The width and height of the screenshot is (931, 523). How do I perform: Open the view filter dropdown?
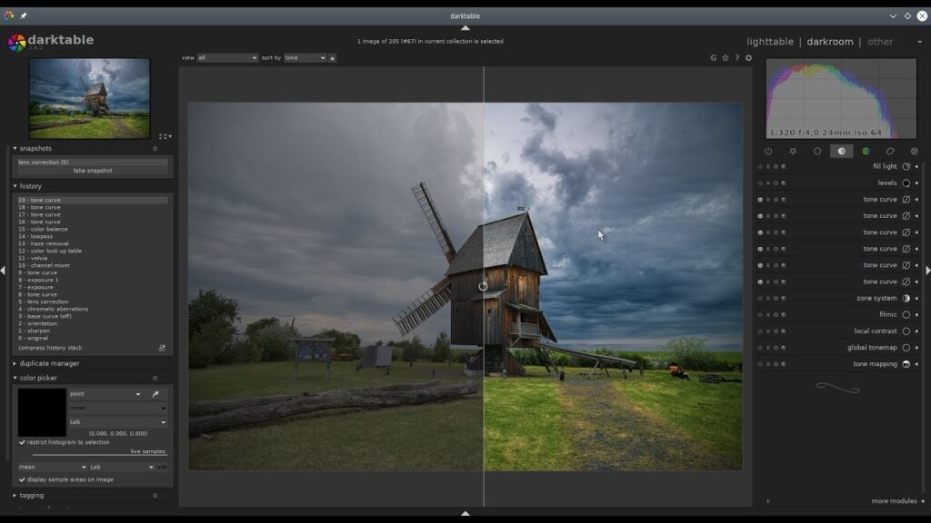pyautogui.click(x=227, y=58)
